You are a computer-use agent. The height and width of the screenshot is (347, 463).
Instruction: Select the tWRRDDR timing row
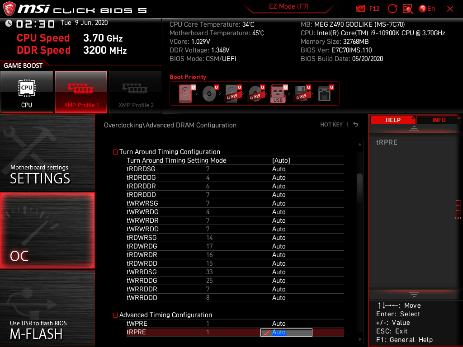pos(235,289)
